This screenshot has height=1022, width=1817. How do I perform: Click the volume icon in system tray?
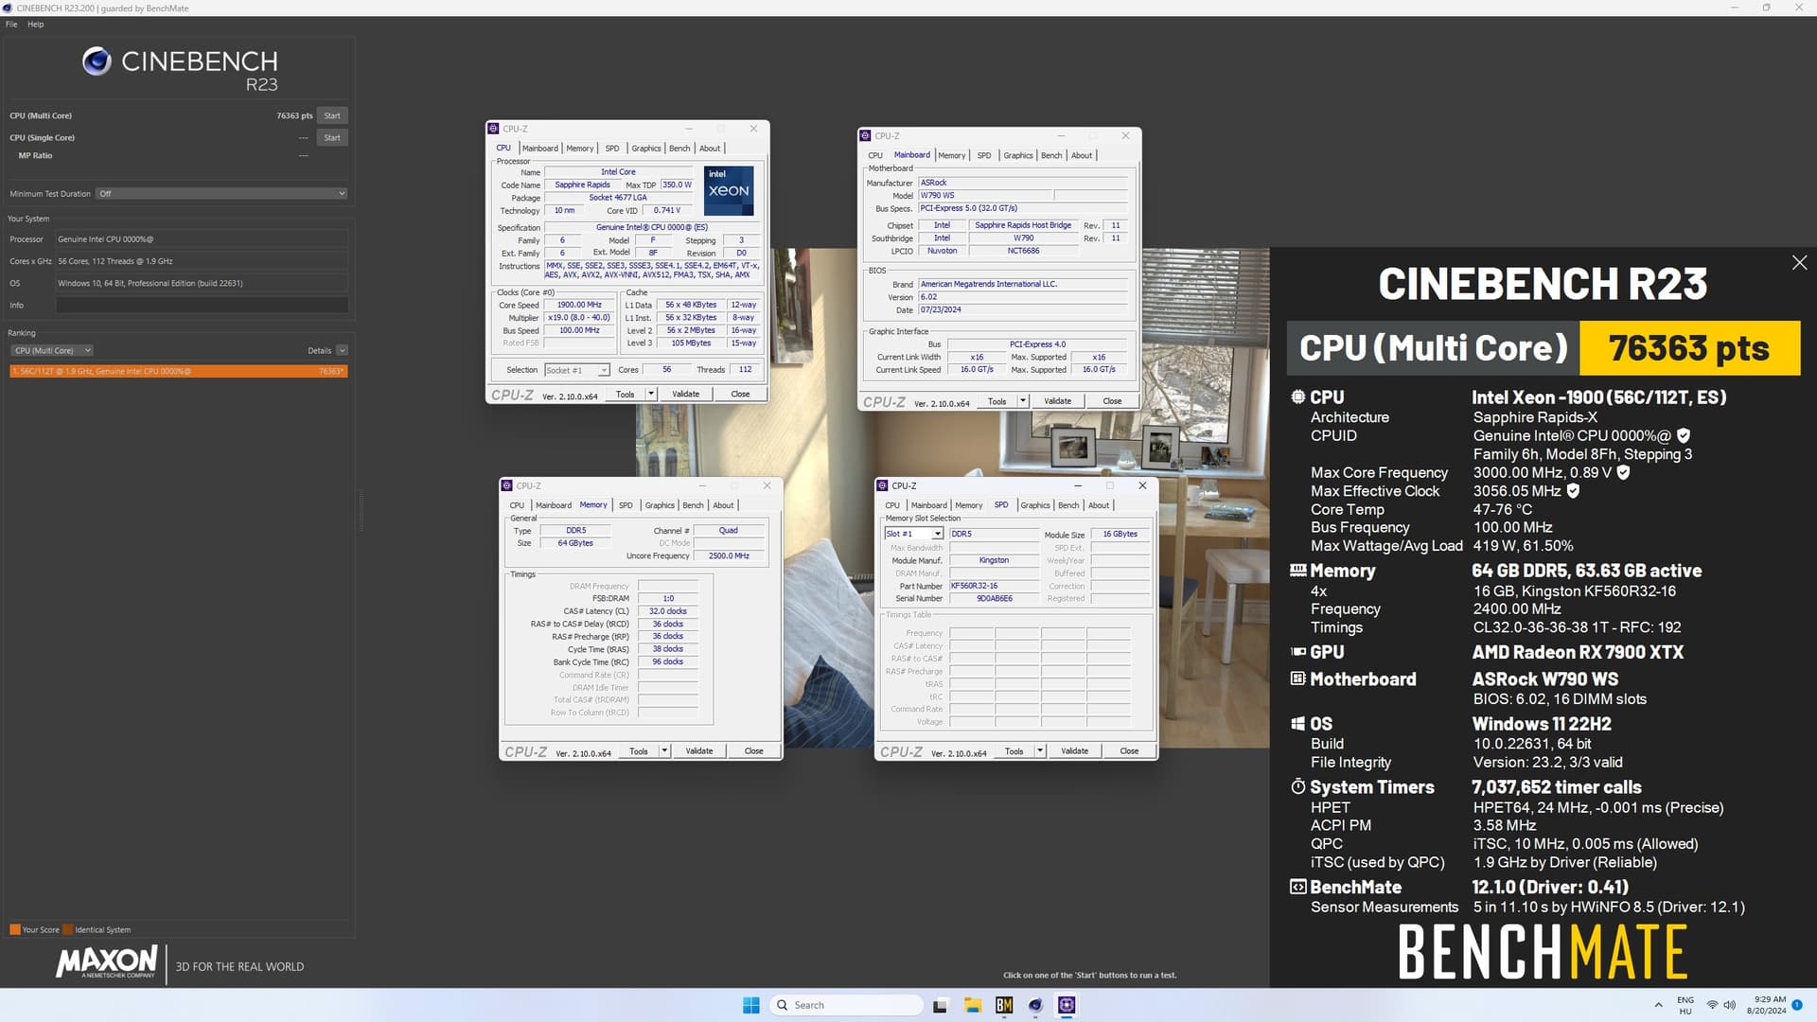click(x=1729, y=1005)
